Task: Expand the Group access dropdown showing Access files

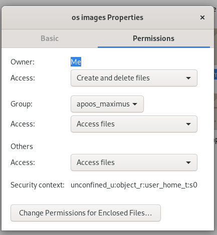Action: pos(134,124)
